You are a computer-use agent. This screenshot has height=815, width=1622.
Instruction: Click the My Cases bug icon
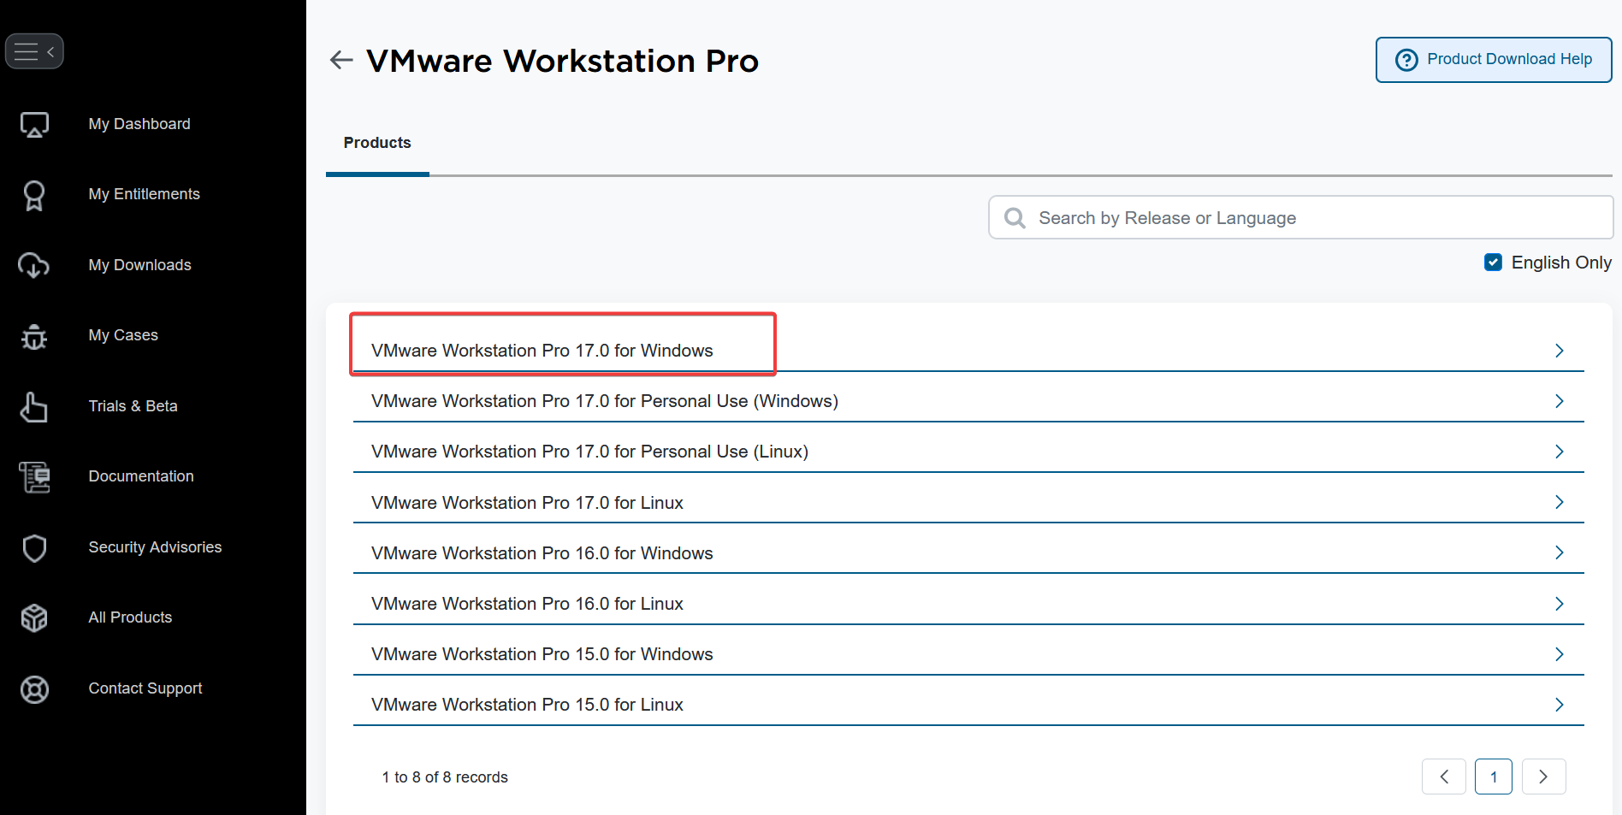(x=34, y=336)
